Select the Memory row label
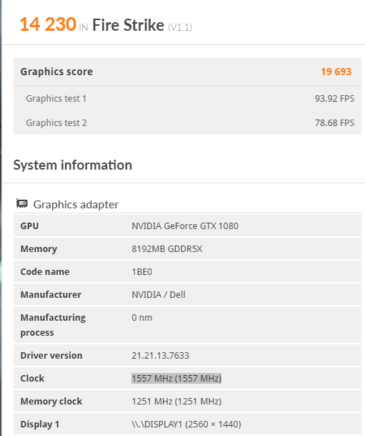This screenshot has width=365, height=436. click(39, 249)
